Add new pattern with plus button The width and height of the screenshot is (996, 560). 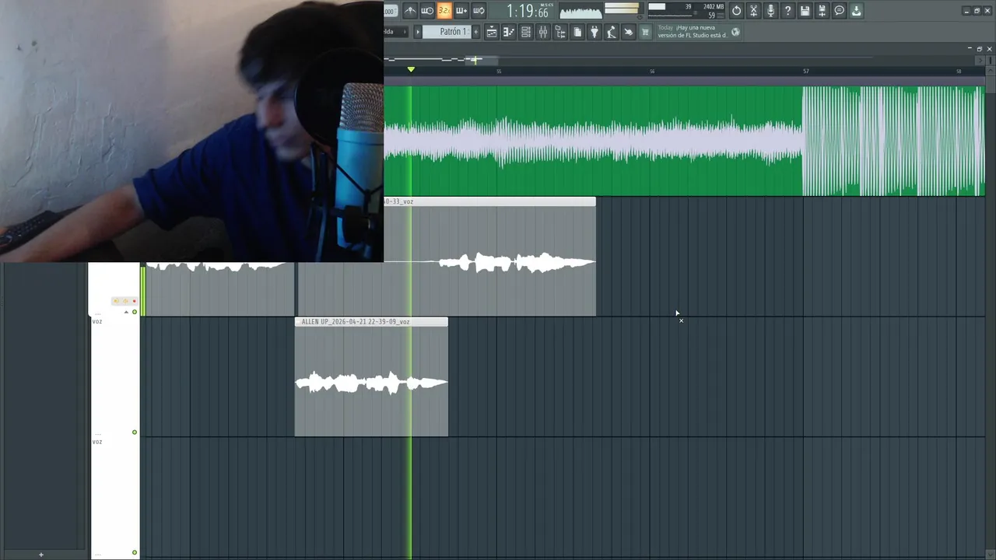tap(475, 32)
